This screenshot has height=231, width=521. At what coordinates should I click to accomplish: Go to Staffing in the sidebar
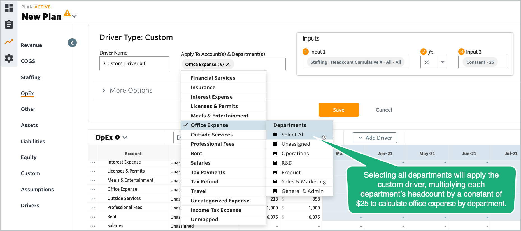(x=31, y=77)
